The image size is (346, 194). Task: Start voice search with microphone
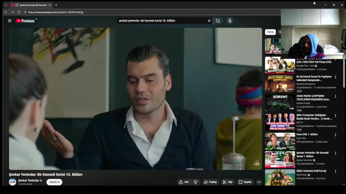point(230,21)
